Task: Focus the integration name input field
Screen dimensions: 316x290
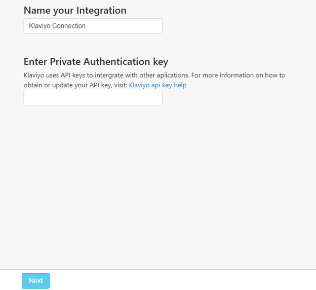Action: (x=93, y=26)
